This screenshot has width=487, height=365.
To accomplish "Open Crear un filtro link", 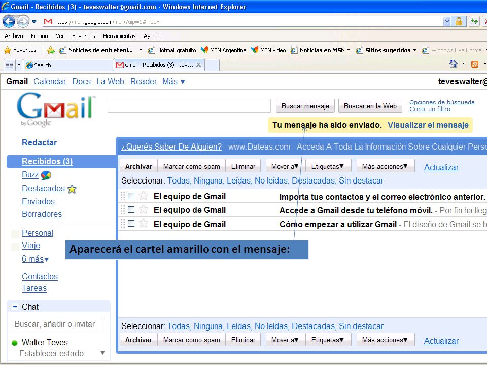I will (x=430, y=109).
